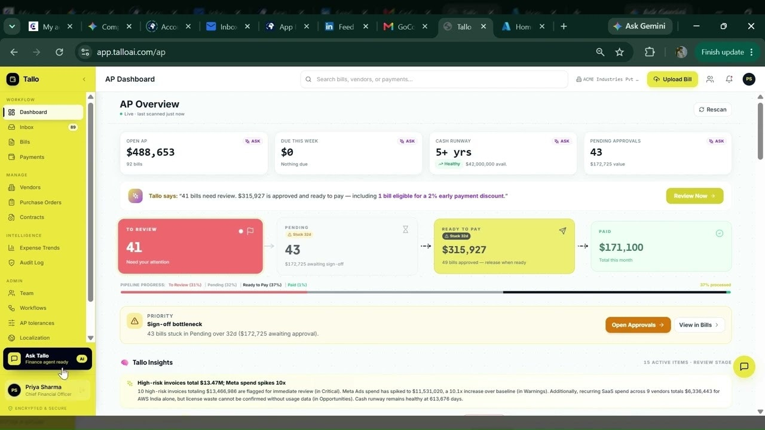Viewport: 765px width, 430px height.
Task: Open ACME Industries company selector
Action: [x=607, y=79]
